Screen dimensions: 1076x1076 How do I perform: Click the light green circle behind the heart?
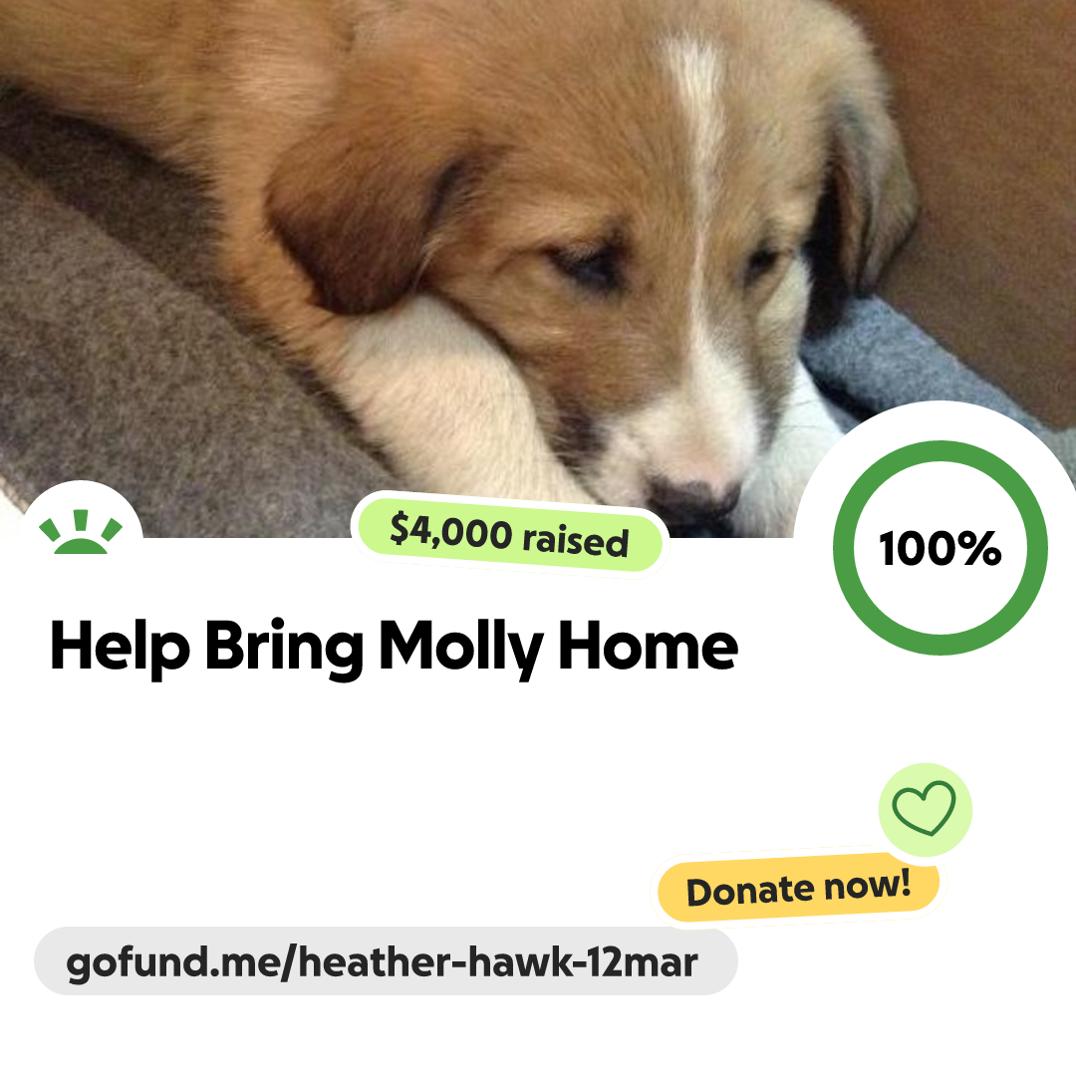(x=925, y=810)
